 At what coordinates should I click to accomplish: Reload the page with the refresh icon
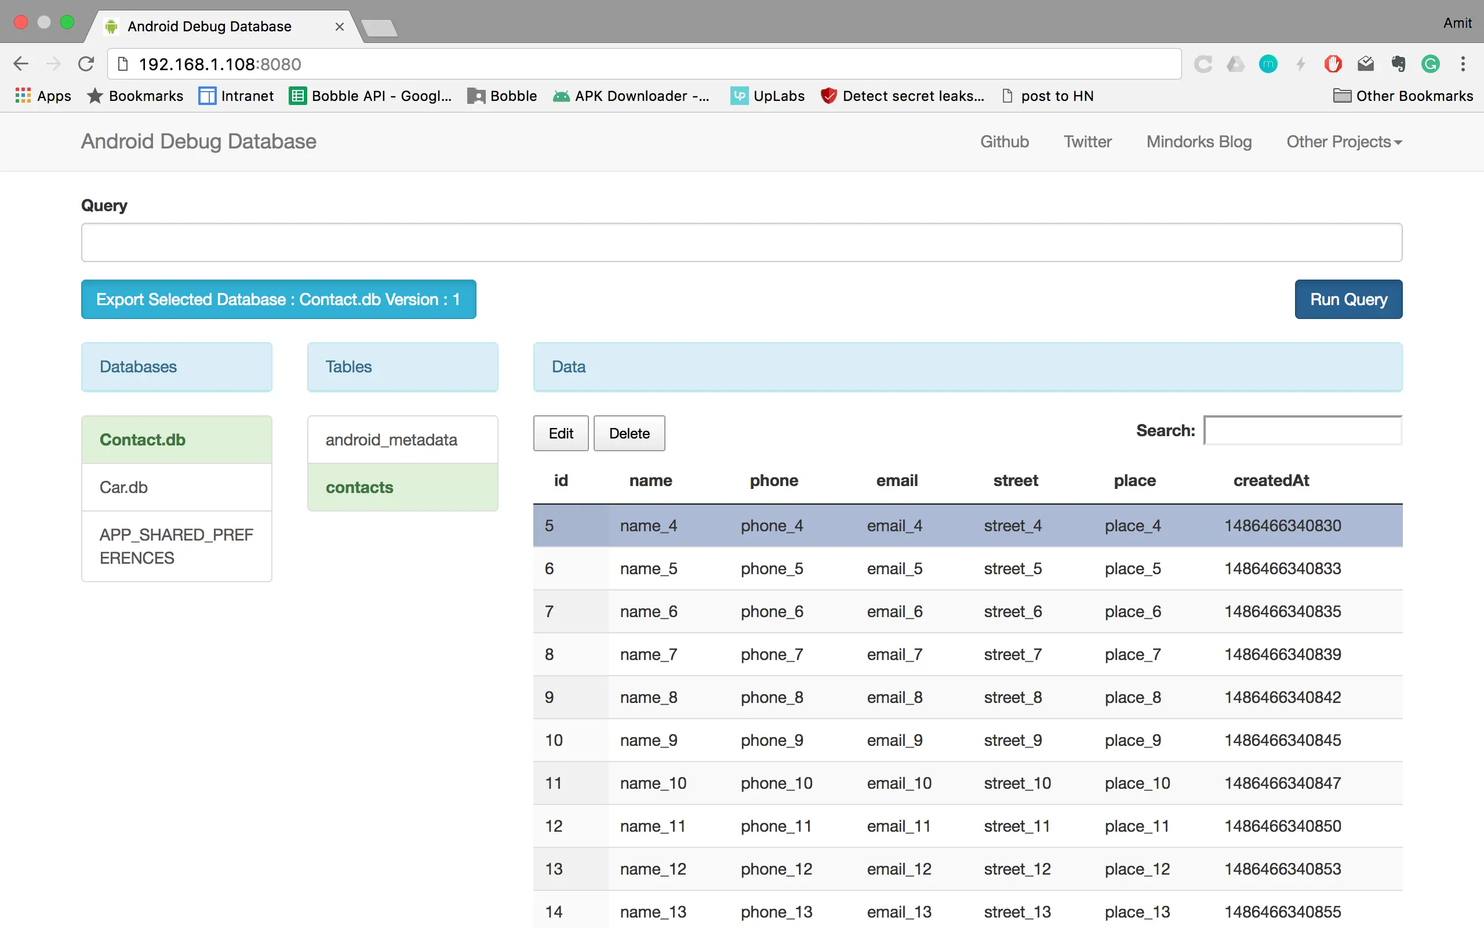click(86, 64)
